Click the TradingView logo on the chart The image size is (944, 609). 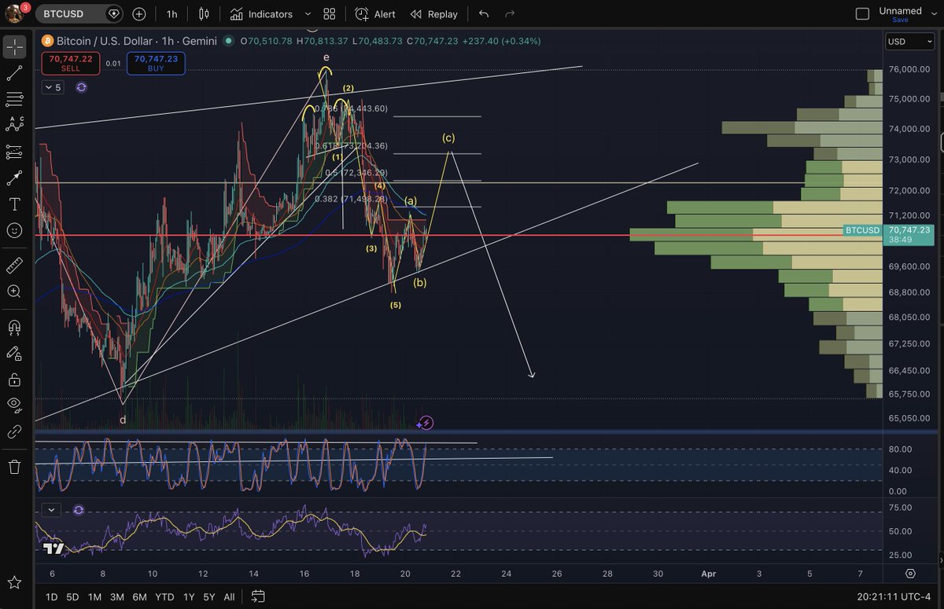(54, 548)
